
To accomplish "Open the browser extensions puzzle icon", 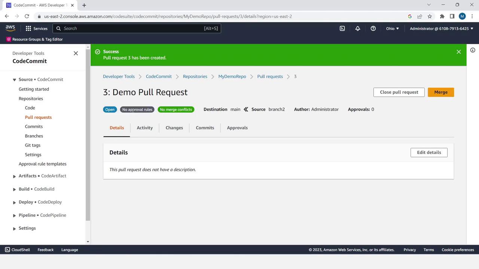I will point(442,16).
